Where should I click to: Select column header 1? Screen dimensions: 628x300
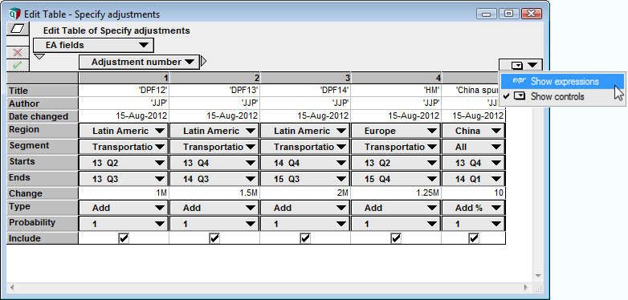[124, 78]
